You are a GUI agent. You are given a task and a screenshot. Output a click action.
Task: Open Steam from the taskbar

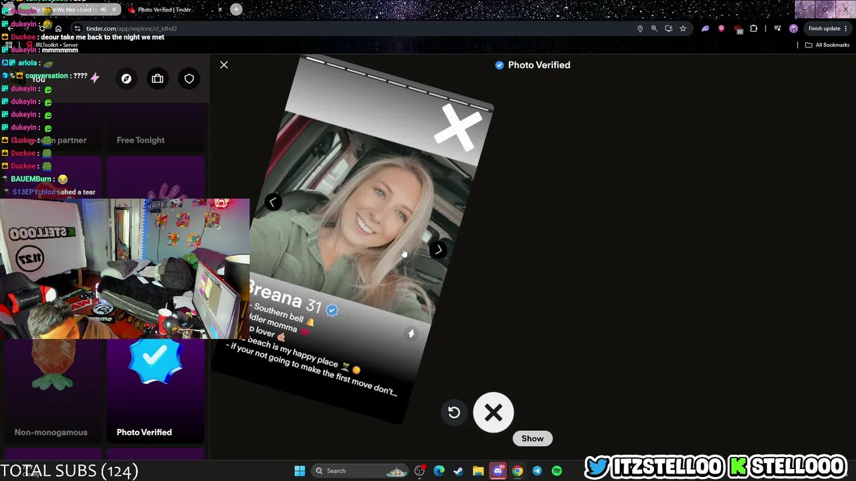click(459, 471)
